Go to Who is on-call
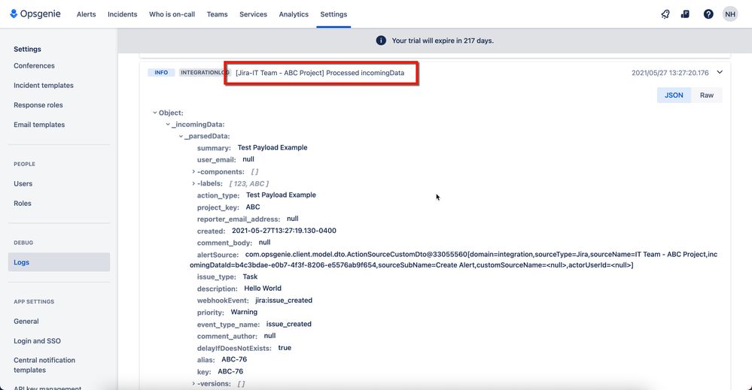 point(172,14)
